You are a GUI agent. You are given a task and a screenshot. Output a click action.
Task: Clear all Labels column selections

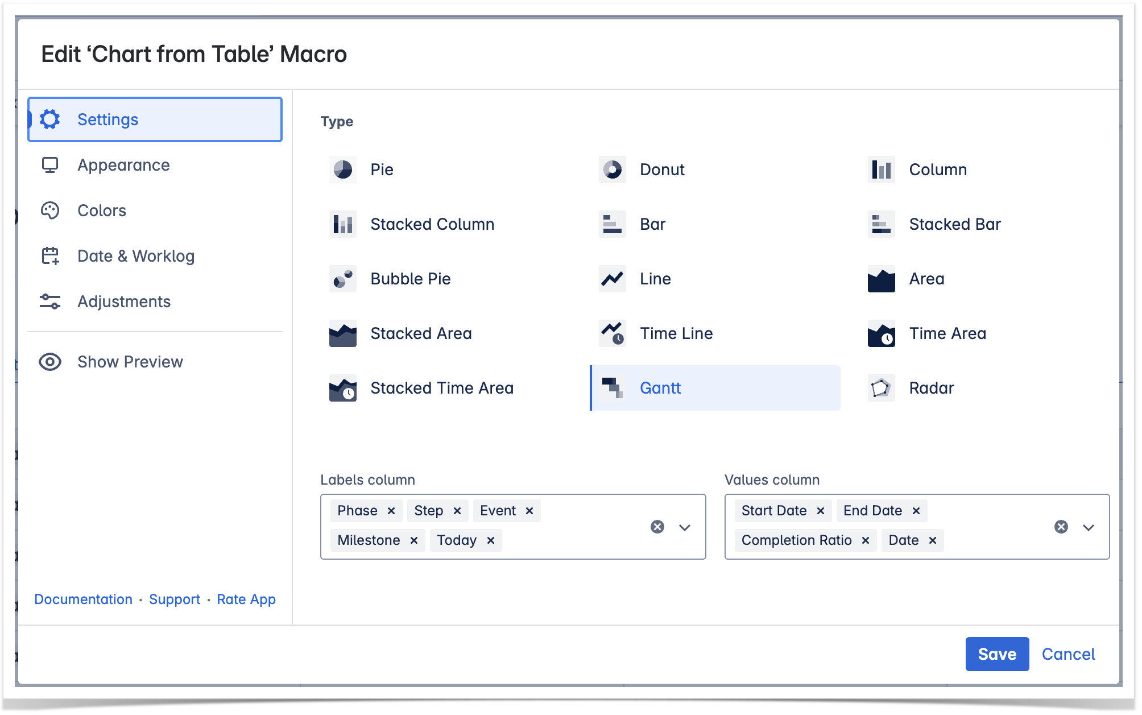click(x=657, y=527)
